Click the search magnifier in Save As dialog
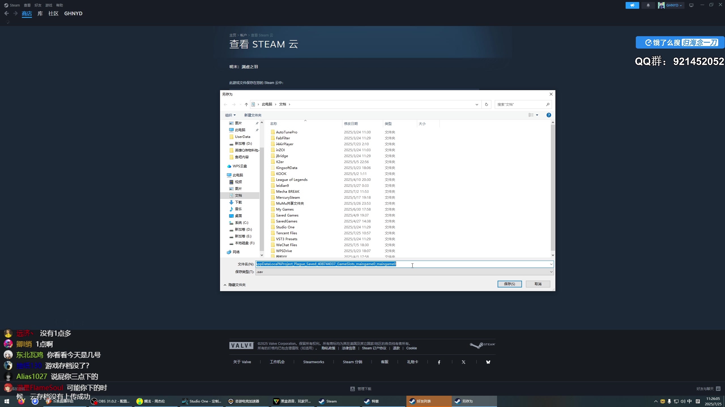This screenshot has width=725, height=407. click(x=548, y=104)
